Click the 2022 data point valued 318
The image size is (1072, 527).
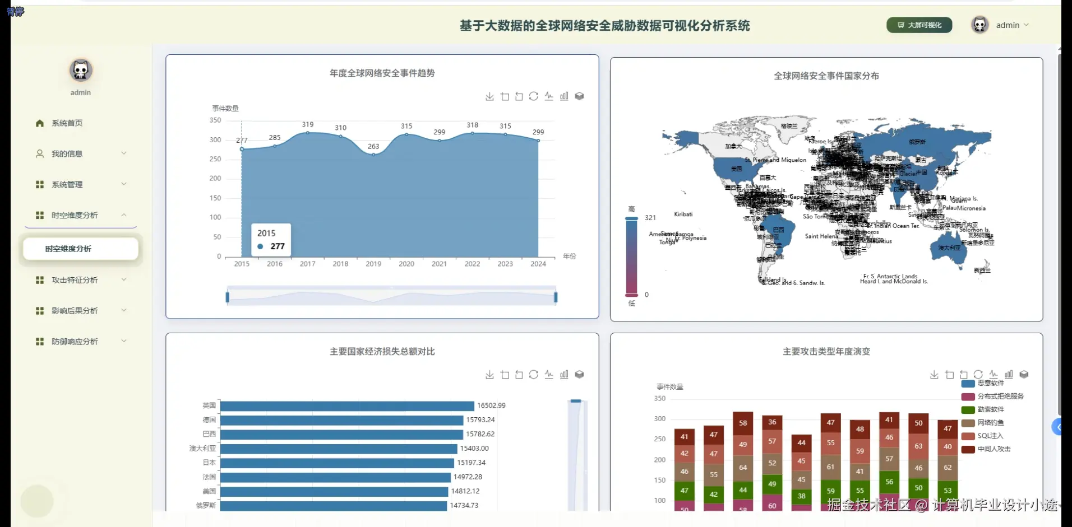pyautogui.click(x=472, y=133)
